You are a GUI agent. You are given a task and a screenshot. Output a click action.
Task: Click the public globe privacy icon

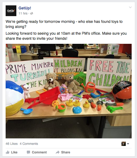32,13
